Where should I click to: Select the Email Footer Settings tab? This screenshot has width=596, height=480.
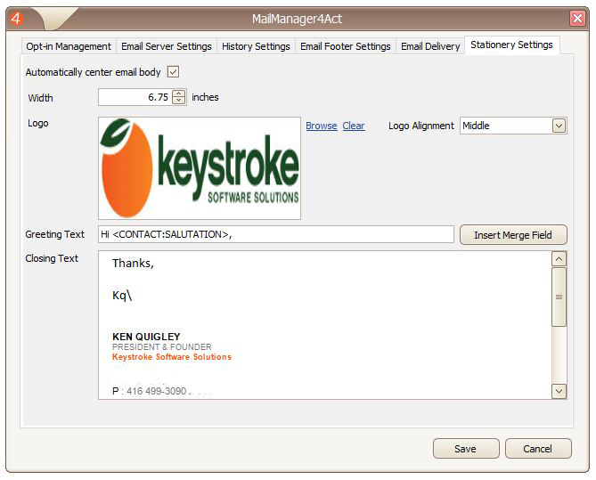pos(346,46)
